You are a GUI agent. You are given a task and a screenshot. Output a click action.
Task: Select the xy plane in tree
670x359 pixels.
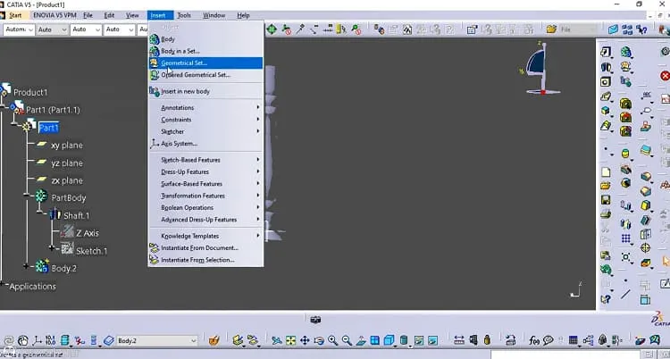pos(67,146)
